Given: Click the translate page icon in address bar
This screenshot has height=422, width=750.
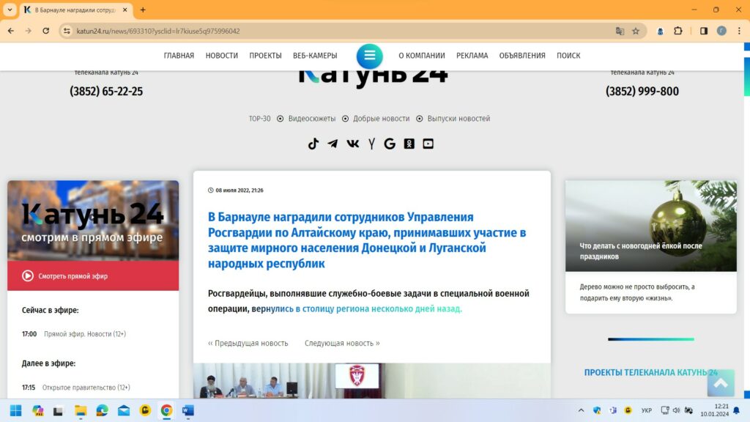Looking at the screenshot, I should click(620, 31).
